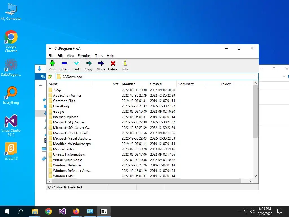Select Visual Studio 2015 desktop shortcut
Image resolution: width=289 pixels, height=217 pixels.
pyautogui.click(x=11, y=125)
